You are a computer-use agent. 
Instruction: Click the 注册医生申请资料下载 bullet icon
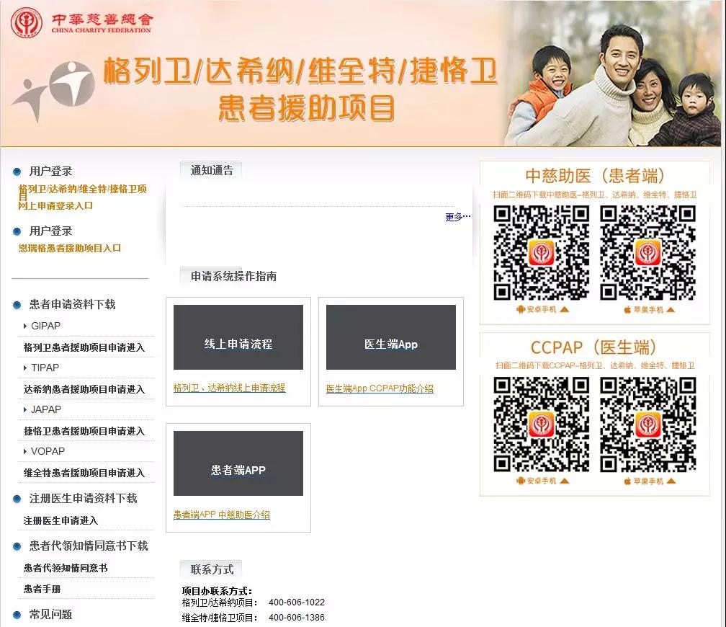(17, 499)
